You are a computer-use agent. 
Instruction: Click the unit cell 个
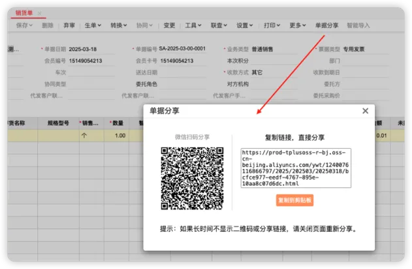click(91, 136)
